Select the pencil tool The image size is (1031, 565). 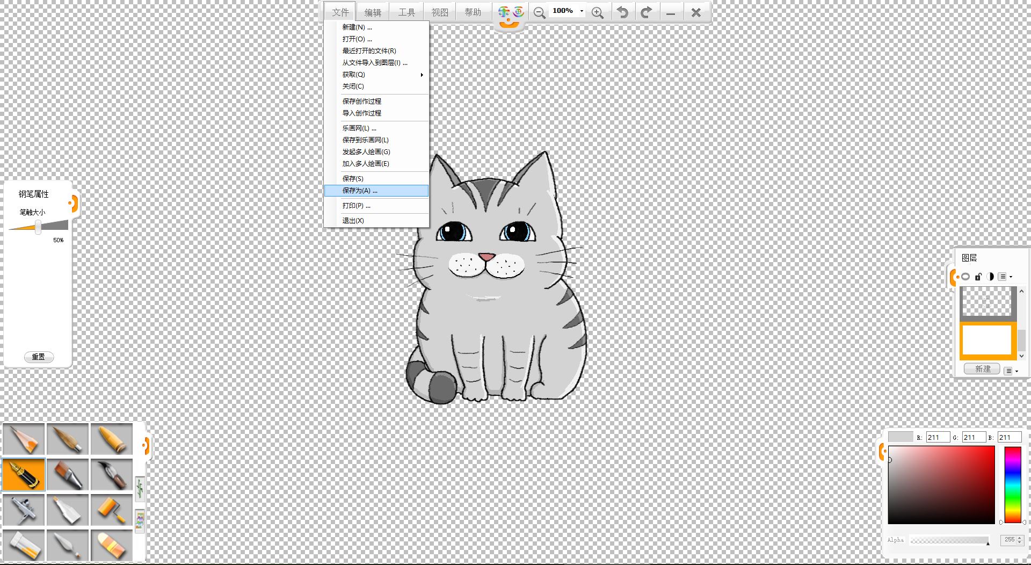(x=24, y=439)
